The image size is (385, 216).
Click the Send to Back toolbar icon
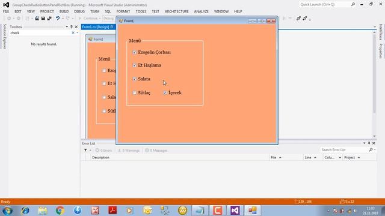tap(305, 19)
